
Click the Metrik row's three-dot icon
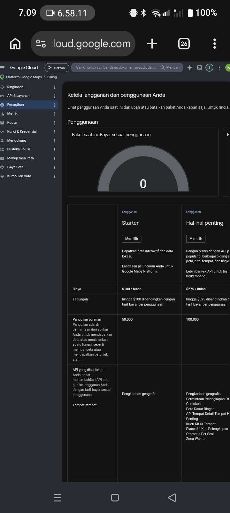(54, 114)
